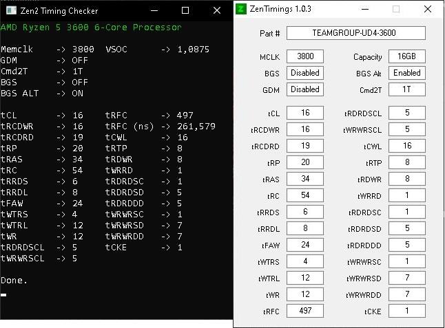445x328 pixels.
Task: Click the tWRWRSD value field in ZenTimings
Action: 407,278
